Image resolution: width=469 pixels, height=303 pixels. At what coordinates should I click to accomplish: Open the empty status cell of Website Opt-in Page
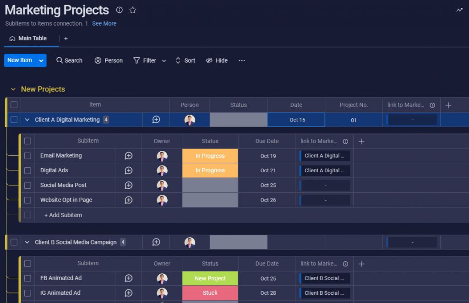(x=210, y=200)
